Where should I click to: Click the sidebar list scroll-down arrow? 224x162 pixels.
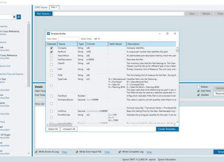pos(29,153)
